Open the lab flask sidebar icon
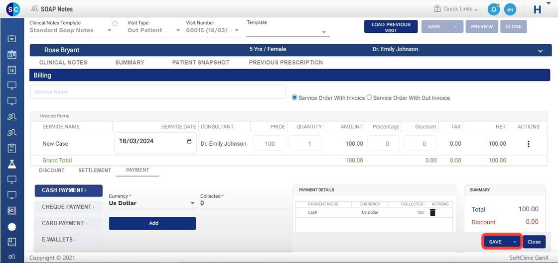 pos(12,164)
